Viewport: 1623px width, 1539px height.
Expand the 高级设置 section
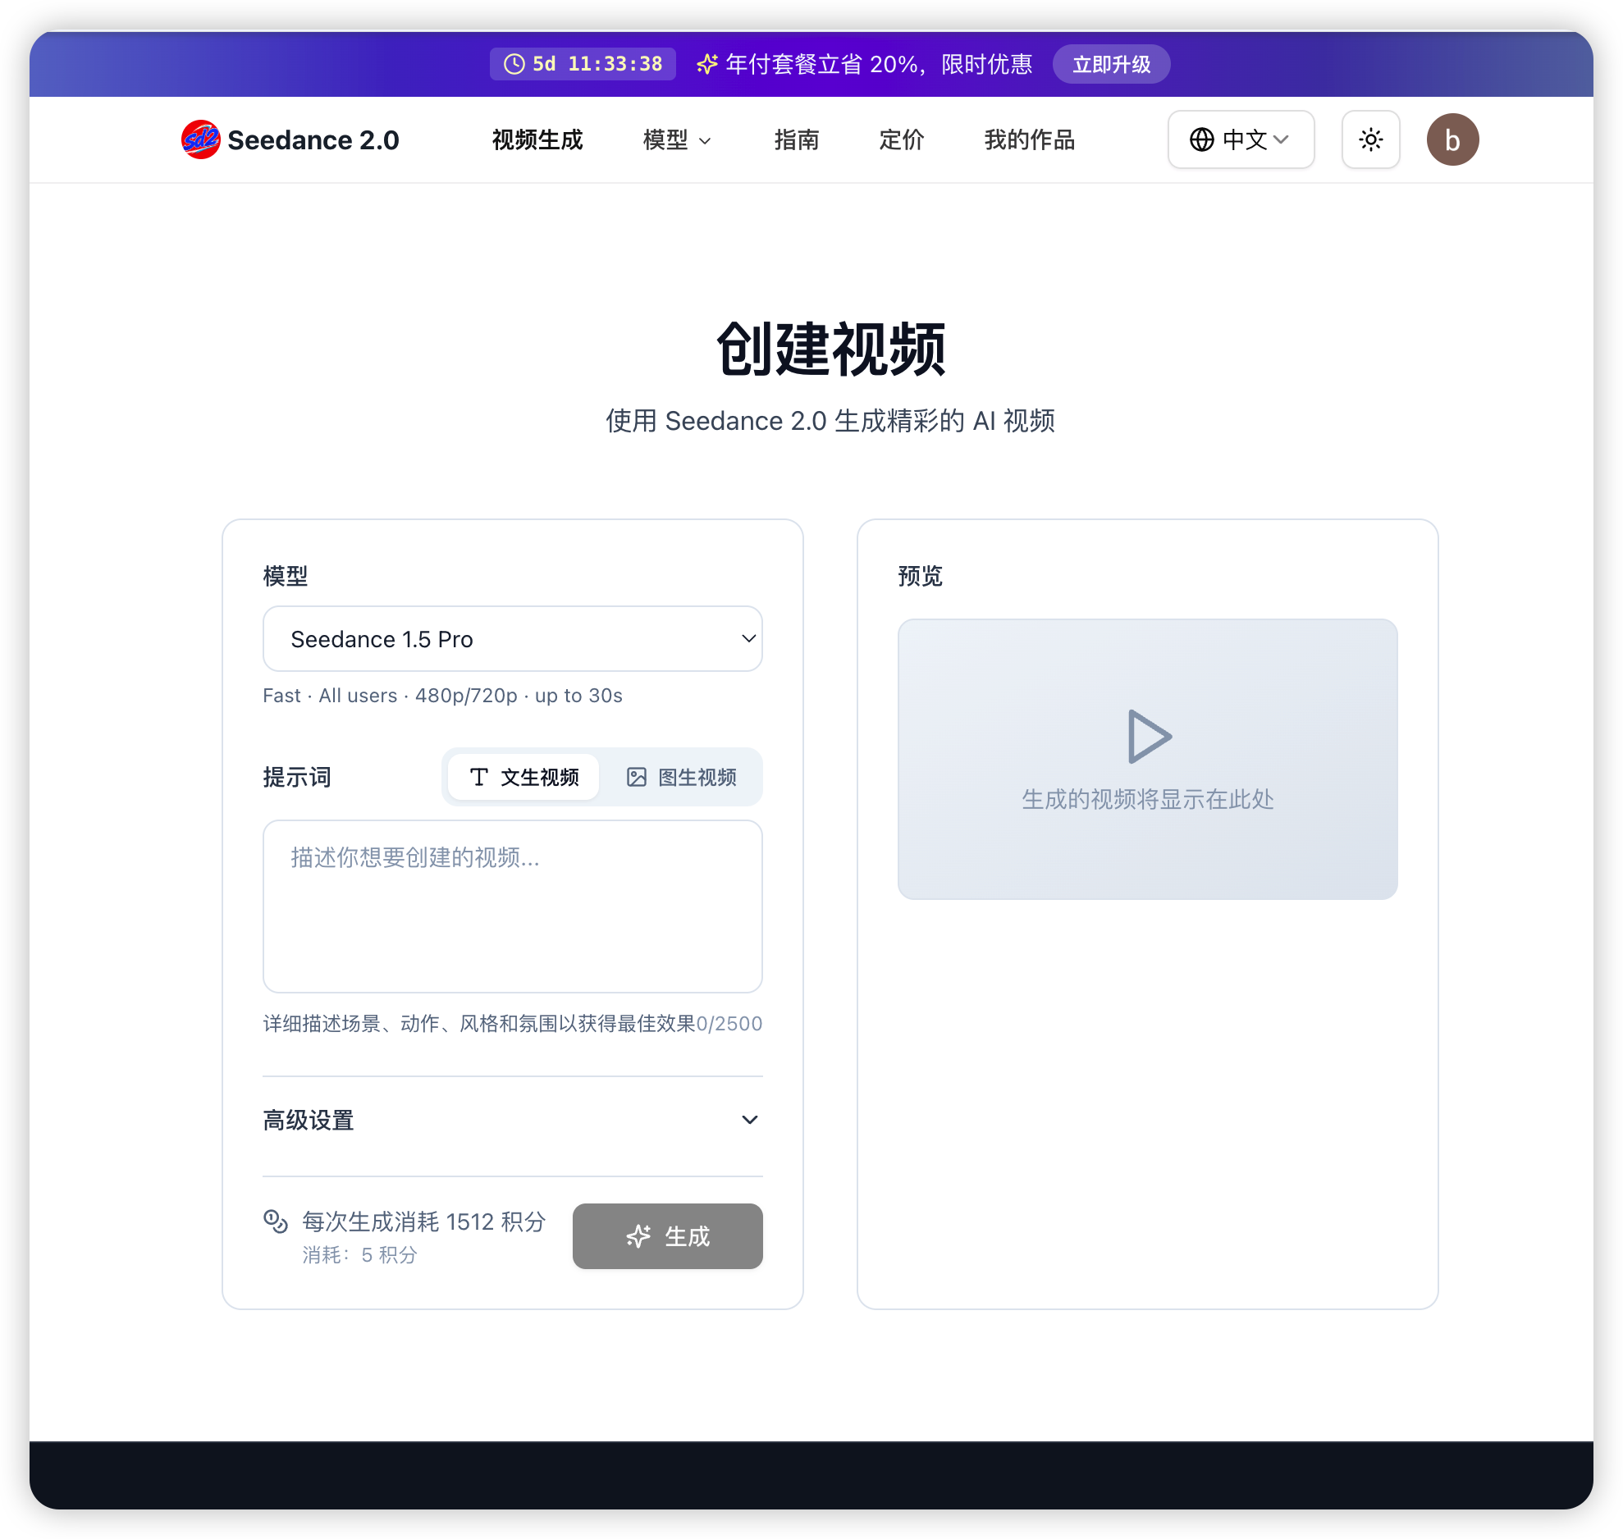tap(513, 1120)
